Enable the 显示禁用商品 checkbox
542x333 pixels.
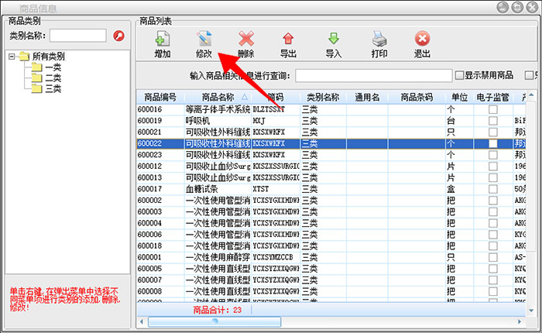click(459, 76)
